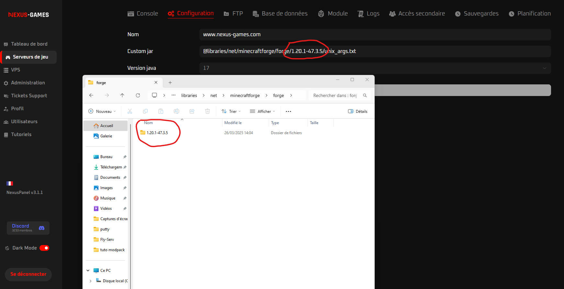Collapse the Ce PC tree node
The width and height of the screenshot is (564, 289).
[x=88, y=271]
